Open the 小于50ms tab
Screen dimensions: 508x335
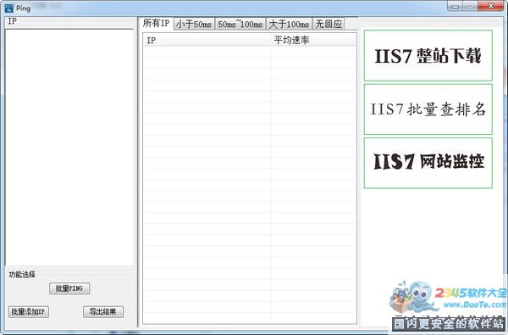pyautogui.click(x=194, y=24)
